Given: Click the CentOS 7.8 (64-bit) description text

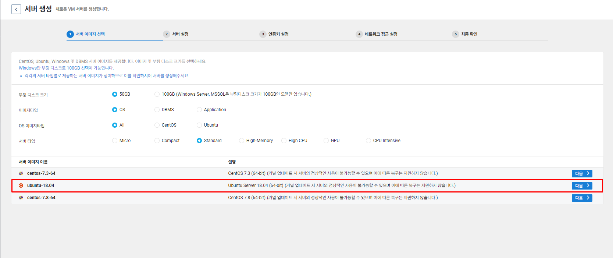Looking at the screenshot, I should (x=333, y=198).
